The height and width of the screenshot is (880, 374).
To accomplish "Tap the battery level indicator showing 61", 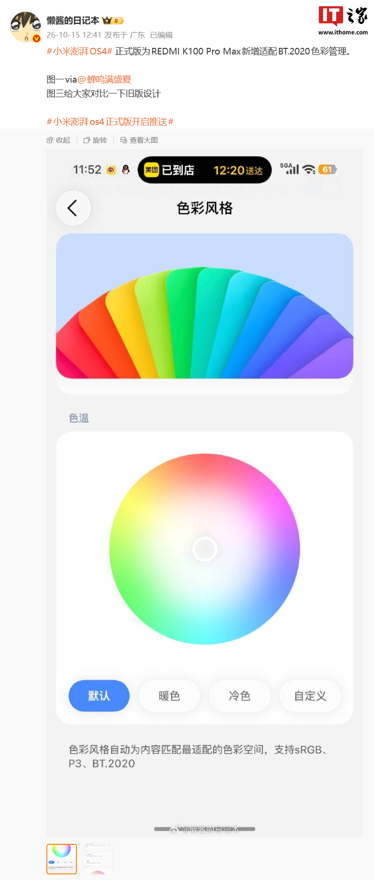I will [x=327, y=169].
